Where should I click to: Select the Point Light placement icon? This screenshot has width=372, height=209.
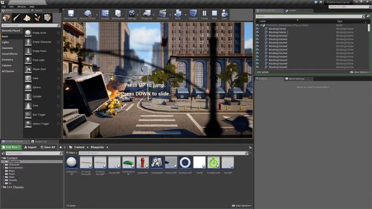pyautogui.click(x=28, y=60)
